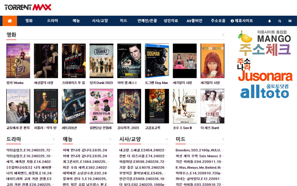The image size is (297, 186).
Task: Open 내고향 스페셜.E2454 entry
Action: (143, 150)
